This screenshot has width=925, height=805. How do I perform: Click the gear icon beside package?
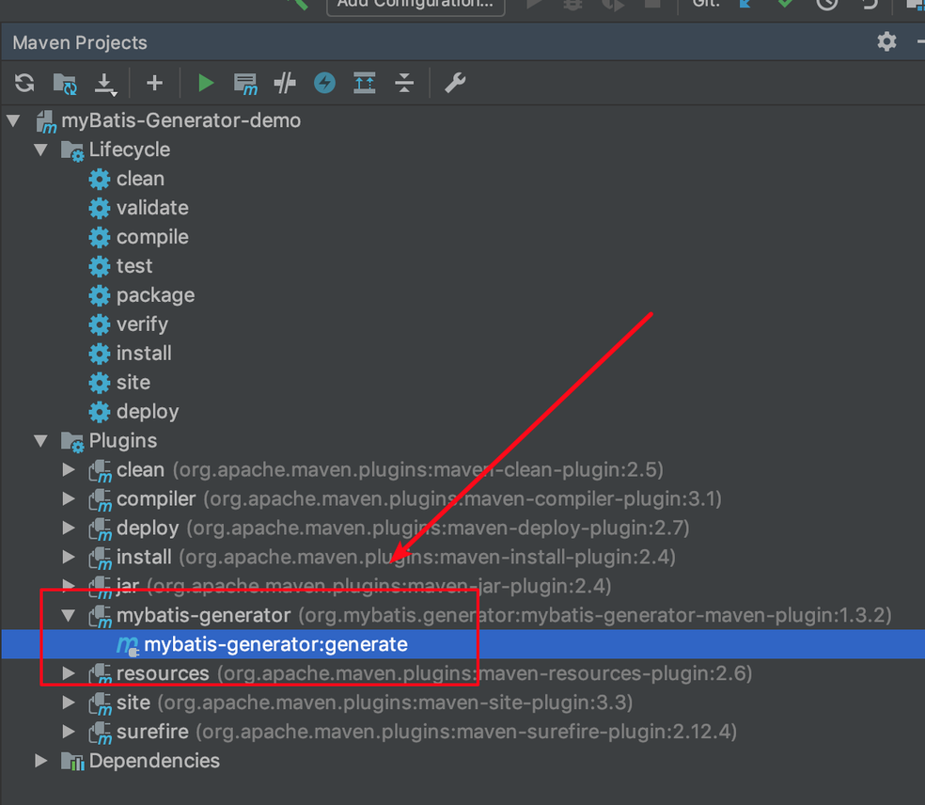(99, 295)
